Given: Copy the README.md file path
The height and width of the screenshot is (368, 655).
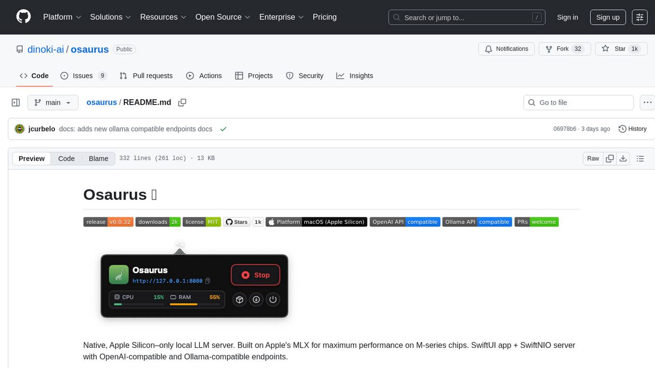Looking at the screenshot, I should tap(182, 102).
